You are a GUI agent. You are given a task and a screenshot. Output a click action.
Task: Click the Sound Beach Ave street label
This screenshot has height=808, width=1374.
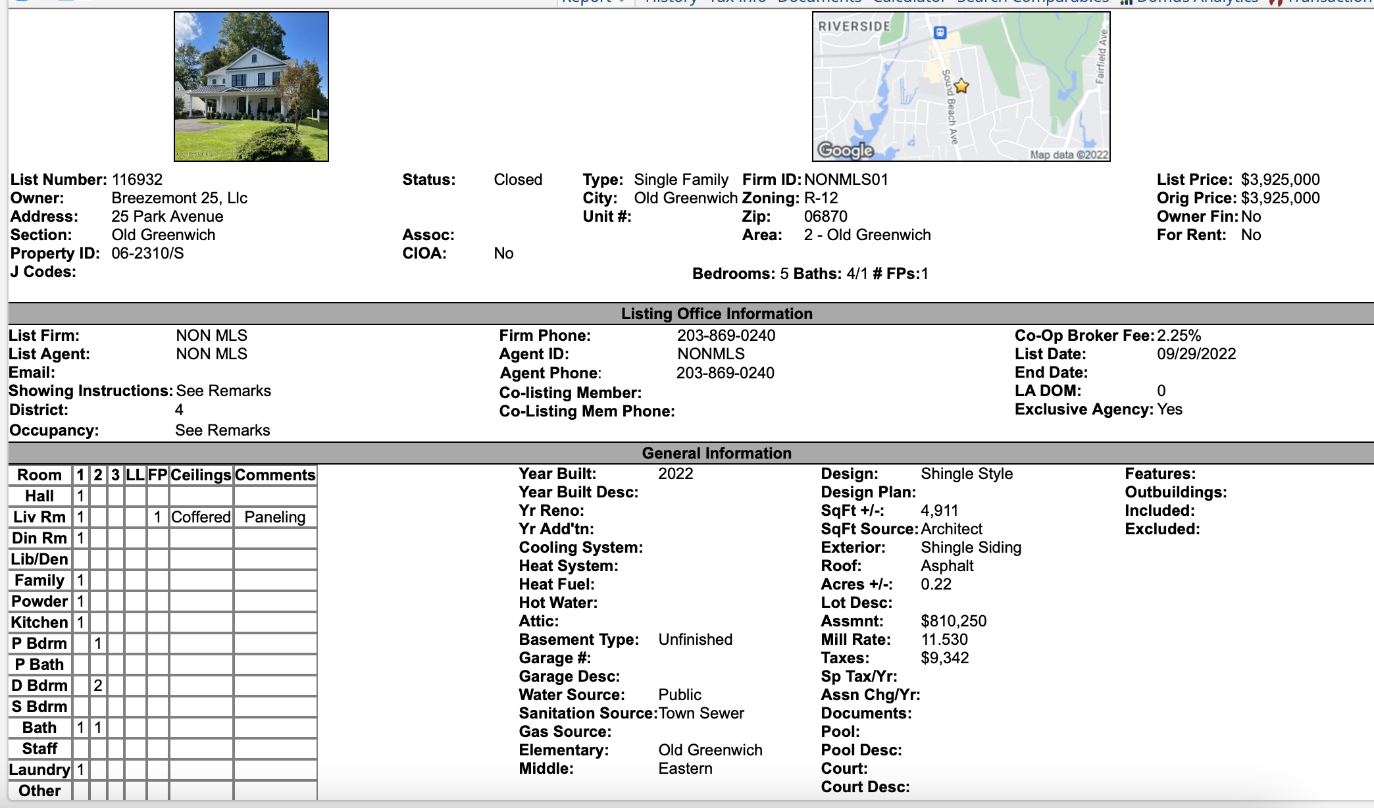point(950,105)
